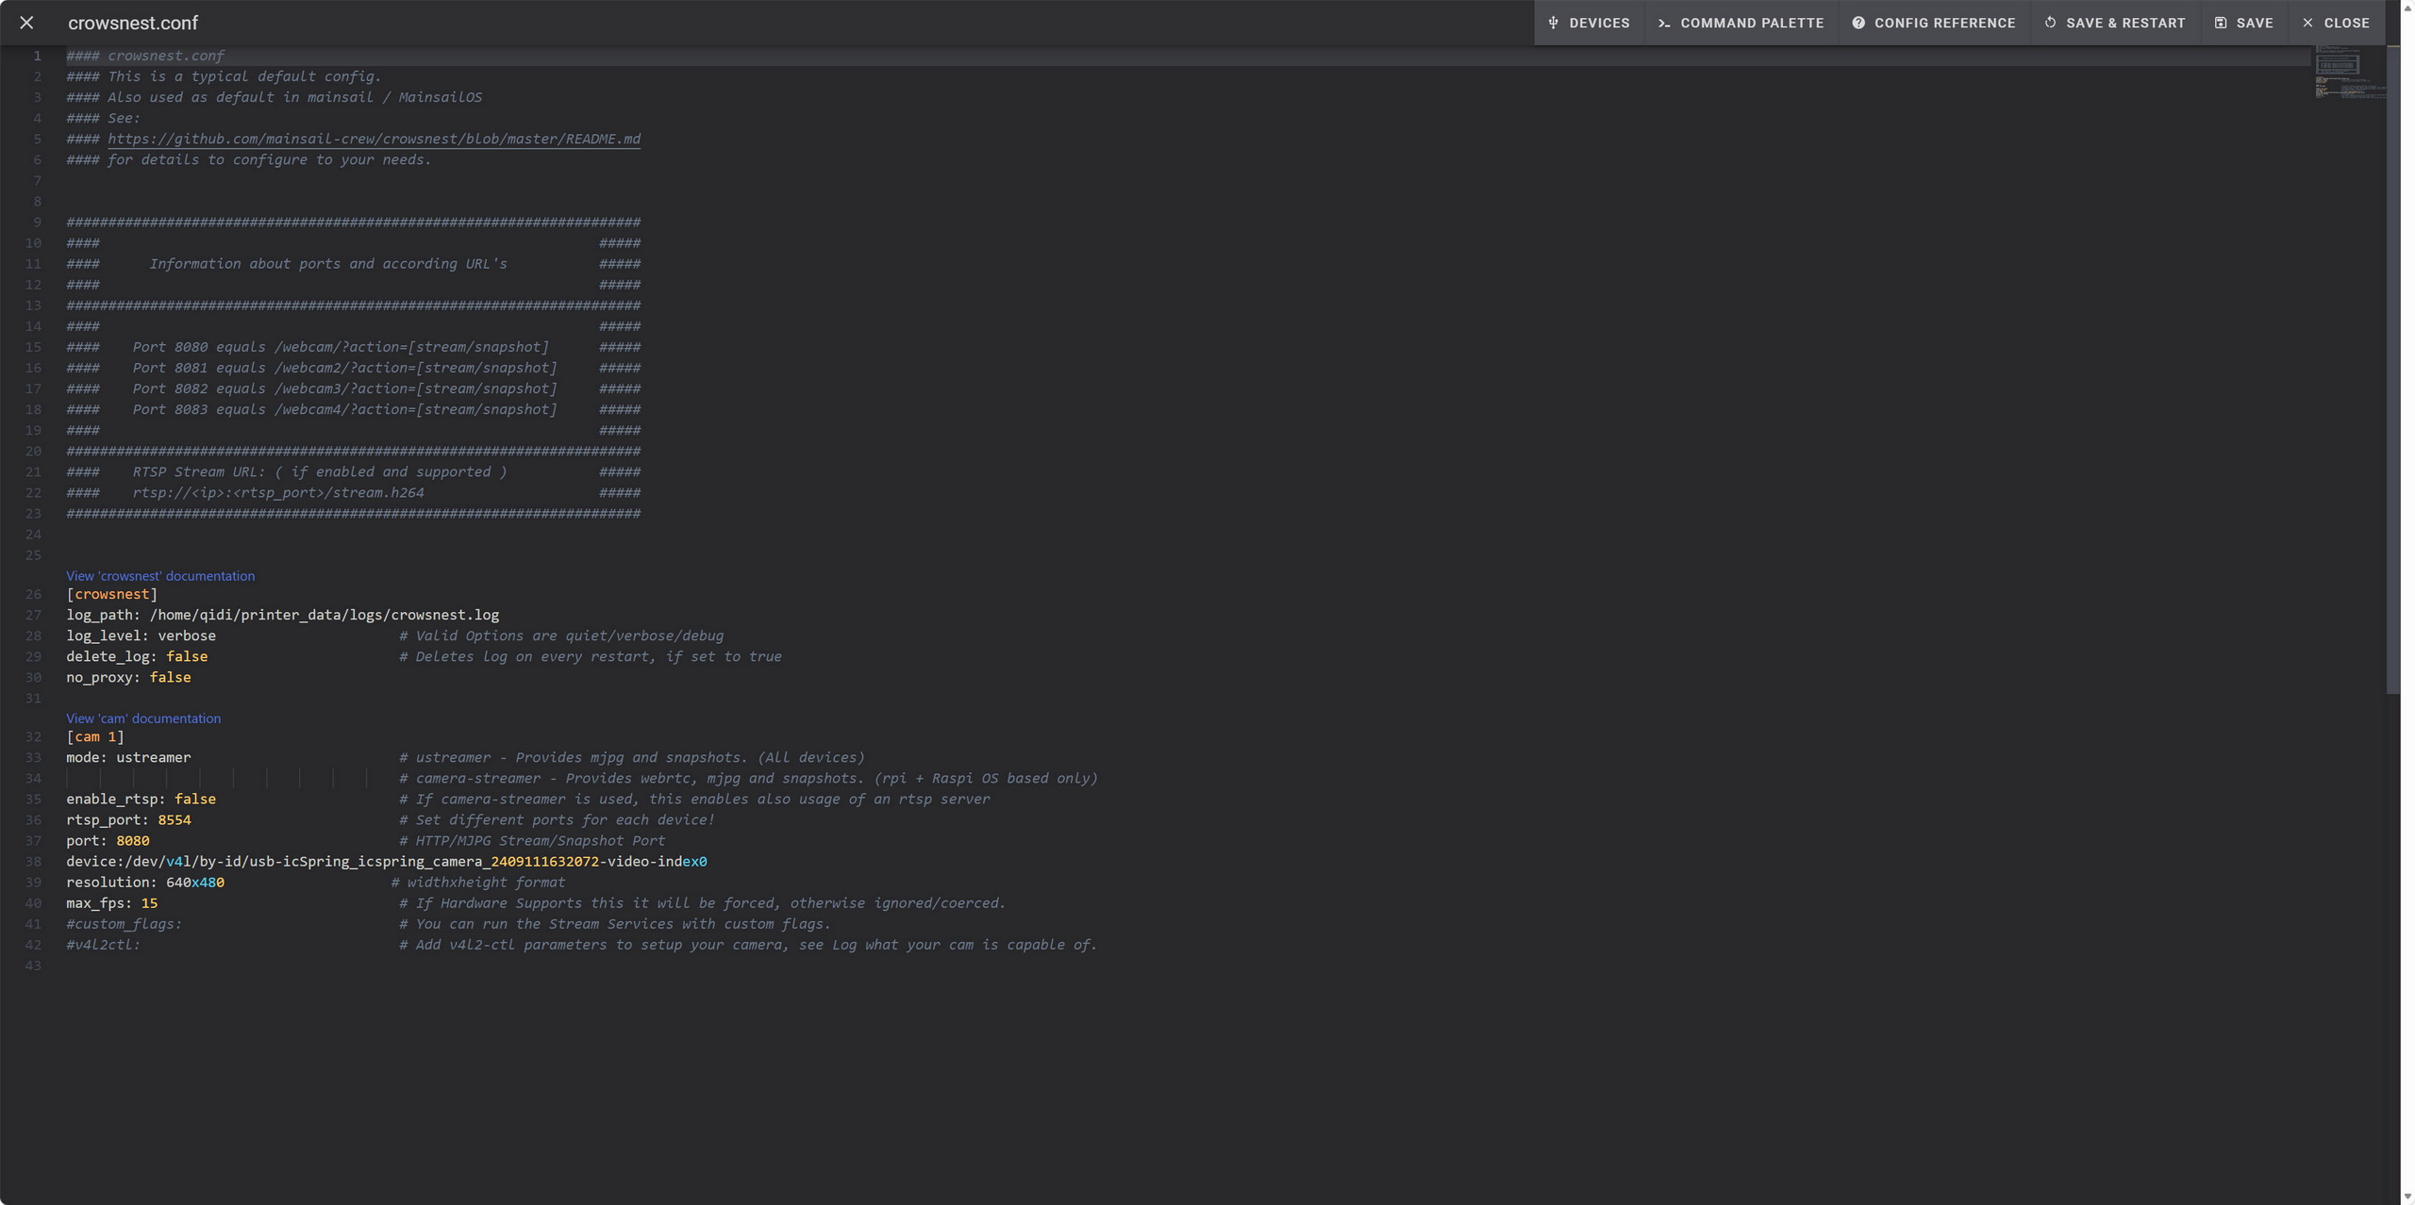Screen dimensions: 2415x1205
Task: Open View 'crowsnest' documentation link
Action: click(160, 575)
